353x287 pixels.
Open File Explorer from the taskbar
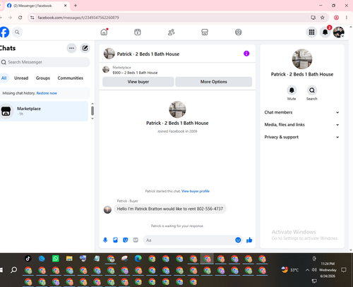point(69,259)
